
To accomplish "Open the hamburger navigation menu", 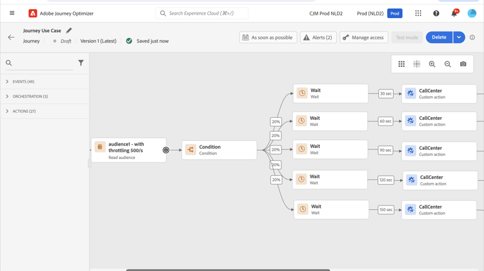I will pyautogui.click(x=12, y=13).
